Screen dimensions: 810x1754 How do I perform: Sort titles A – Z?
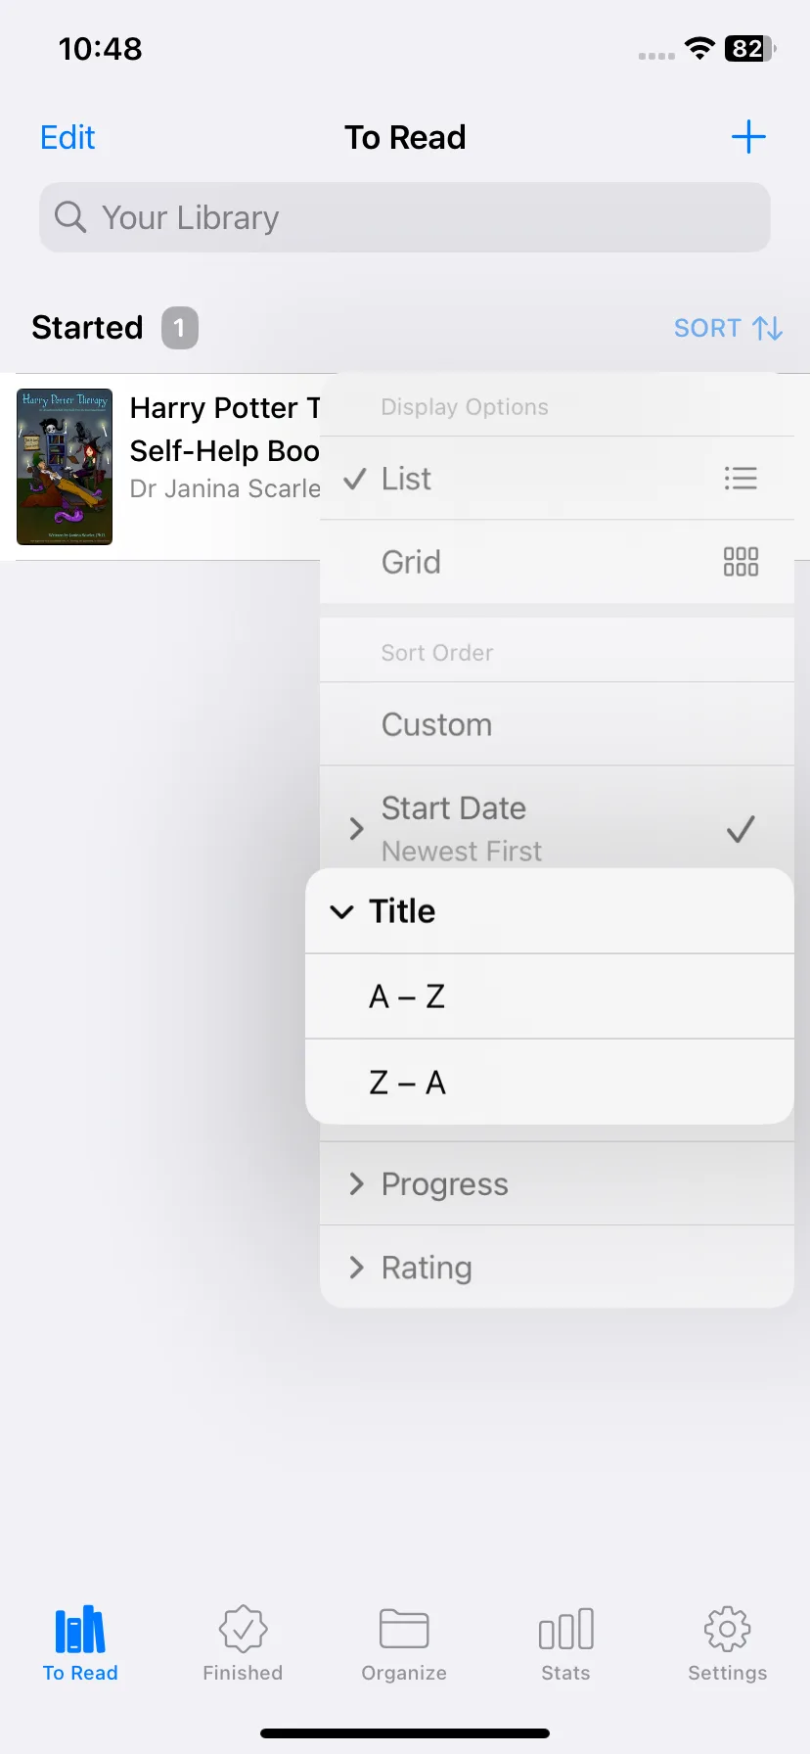(x=550, y=996)
